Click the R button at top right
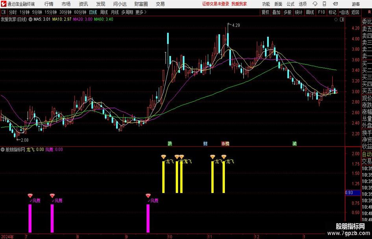Image resolution: width=372 pixels, height=239 pixels. pos(369,12)
